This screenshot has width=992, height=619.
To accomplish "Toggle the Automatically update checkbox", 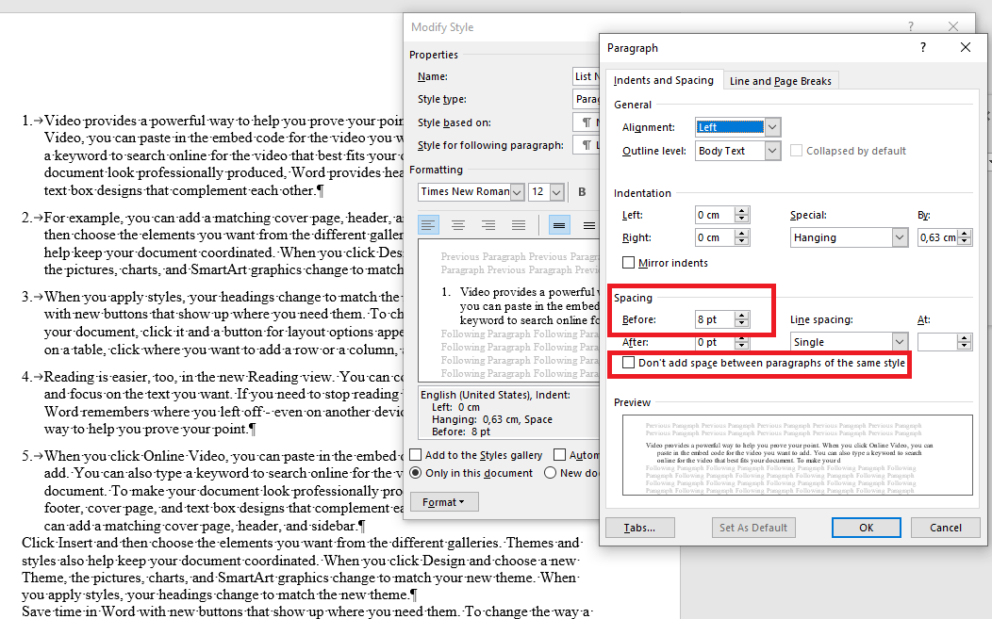I will 559,455.
